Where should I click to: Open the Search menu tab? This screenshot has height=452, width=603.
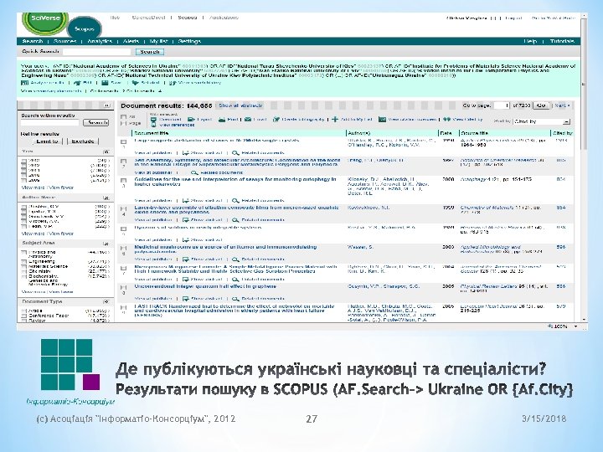click(x=33, y=41)
